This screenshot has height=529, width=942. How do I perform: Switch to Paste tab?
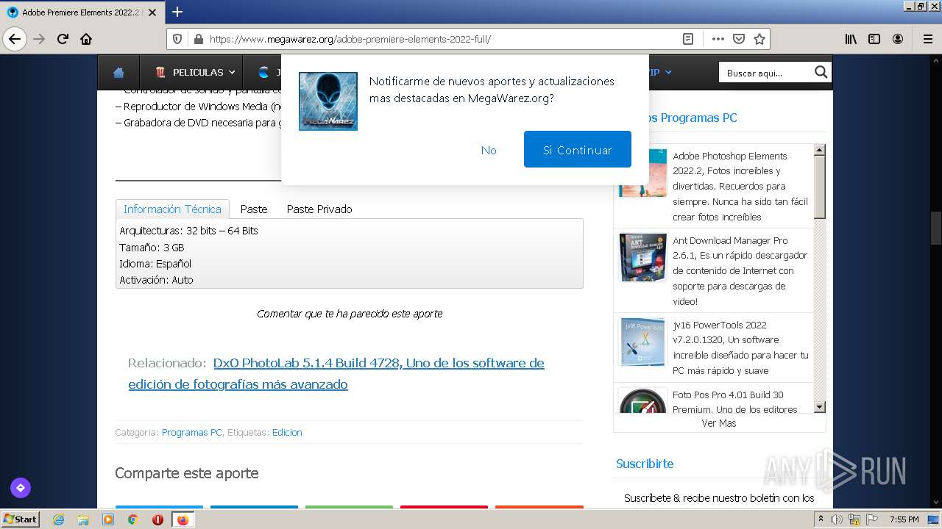(x=254, y=209)
